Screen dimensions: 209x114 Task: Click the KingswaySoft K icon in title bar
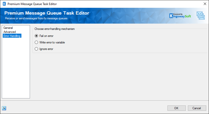pyautogui.click(x=4, y=4)
